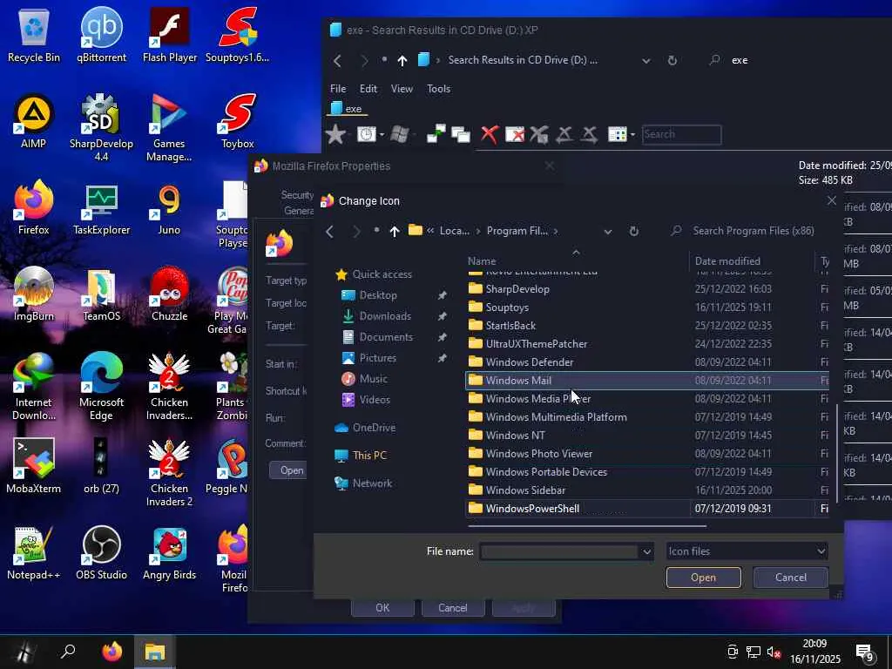This screenshot has height=669, width=892.
Task: Click Cancel in the Change Icon dialog
Action: pyautogui.click(x=790, y=578)
